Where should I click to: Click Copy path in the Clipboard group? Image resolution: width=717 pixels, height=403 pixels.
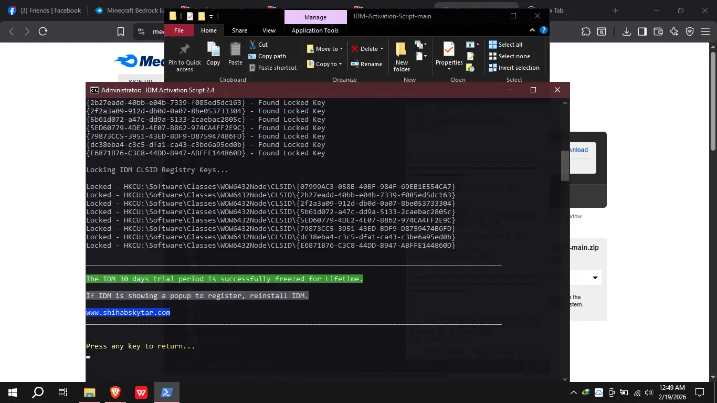tap(267, 56)
